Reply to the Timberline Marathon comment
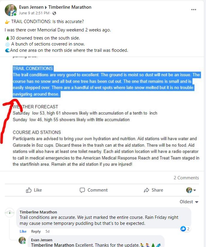This screenshot has width=206, height=247. click(x=36, y=231)
